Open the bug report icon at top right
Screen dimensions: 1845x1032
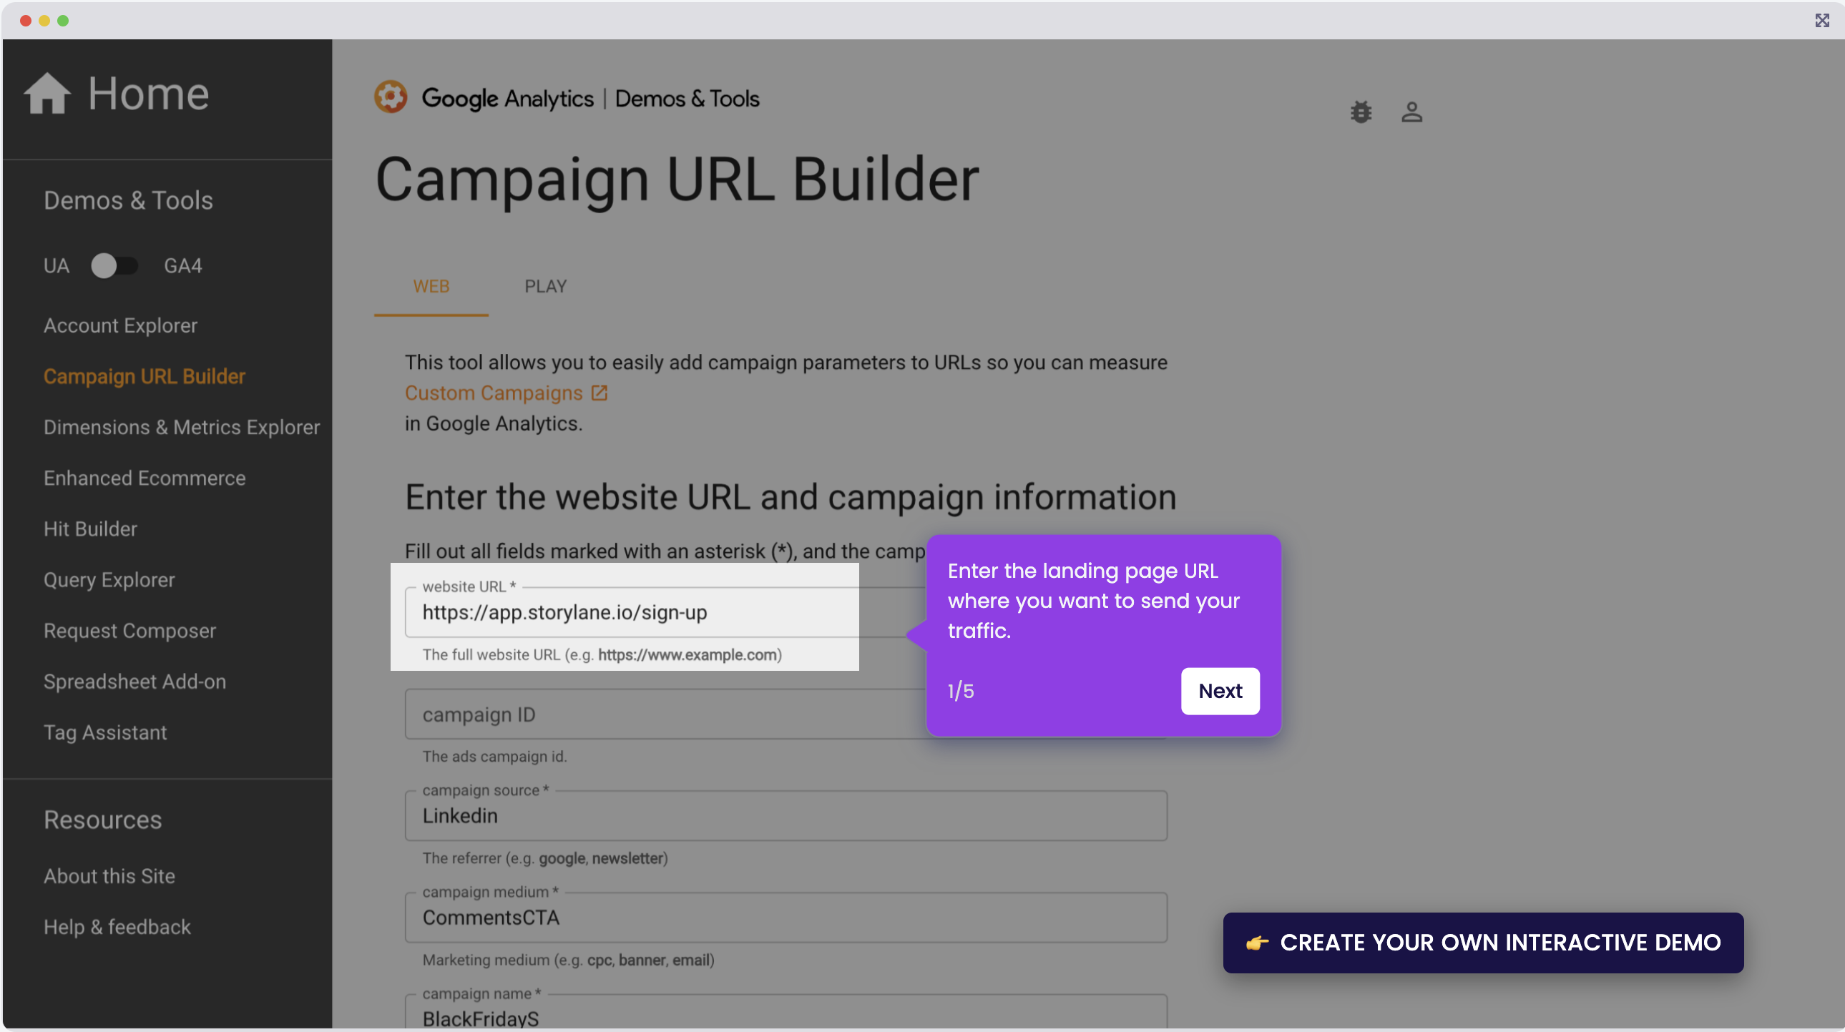click(x=1360, y=112)
